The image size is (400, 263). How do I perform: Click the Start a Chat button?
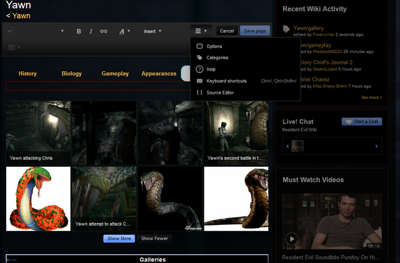[362, 121]
